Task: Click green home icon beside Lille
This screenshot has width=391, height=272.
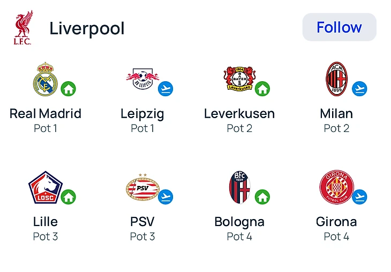Action: coord(68,197)
